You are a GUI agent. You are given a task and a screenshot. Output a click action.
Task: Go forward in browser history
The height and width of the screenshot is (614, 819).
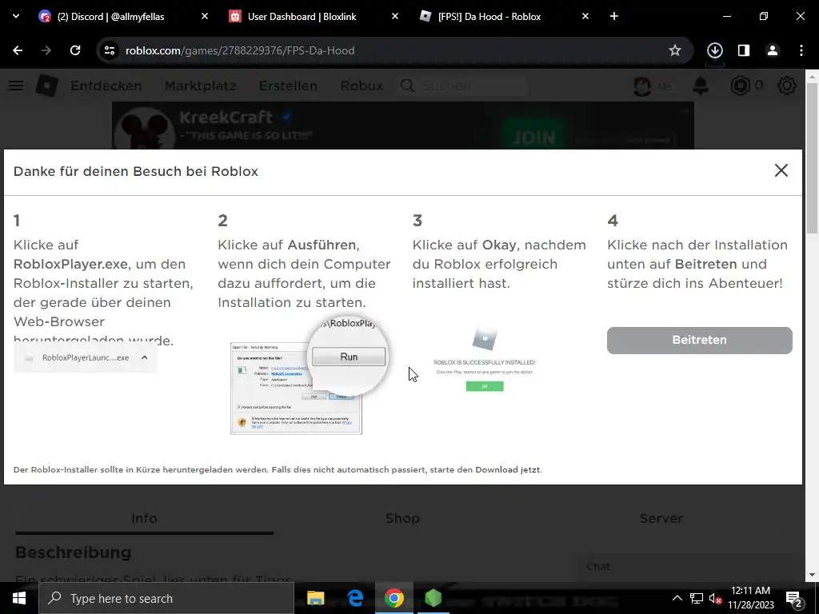coord(46,50)
